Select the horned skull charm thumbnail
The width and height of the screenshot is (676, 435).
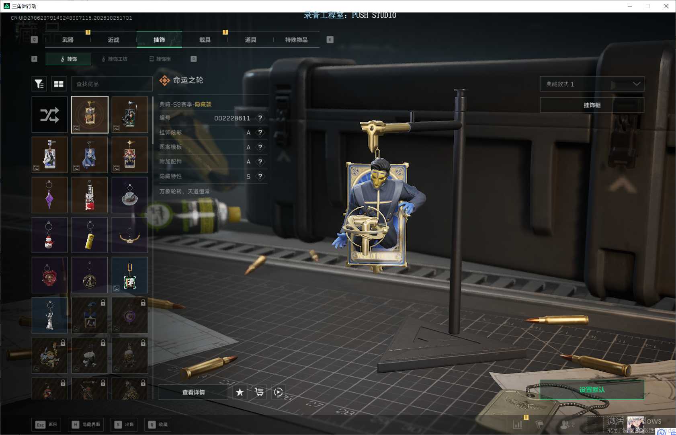(x=130, y=235)
